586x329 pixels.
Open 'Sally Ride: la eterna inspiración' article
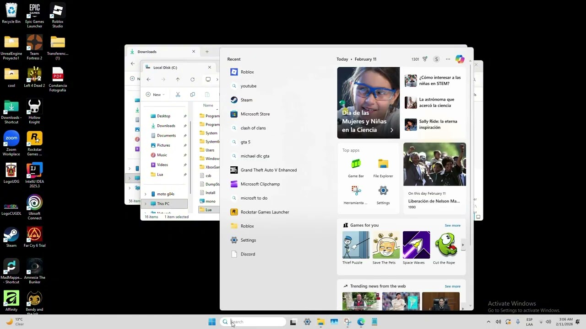pyautogui.click(x=434, y=124)
